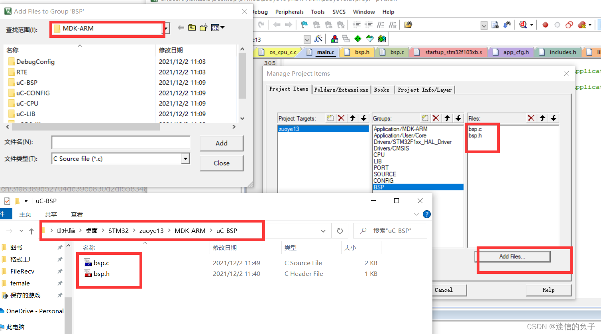601x334 pixels.
Task: Unpin 保存的游戏 from Explorer quick access
Action: tap(60, 295)
